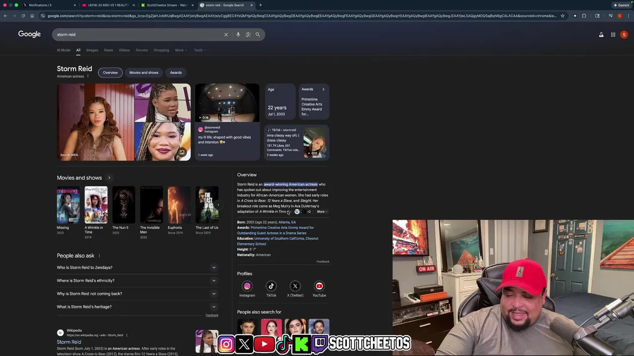Open the Google account avatar on page
634x356 pixels.
click(x=624, y=35)
